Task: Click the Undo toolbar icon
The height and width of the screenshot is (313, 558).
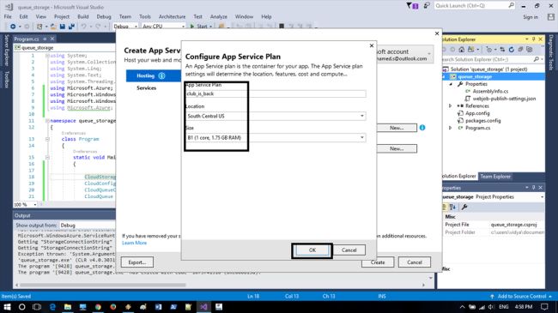Action: point(83,27)
